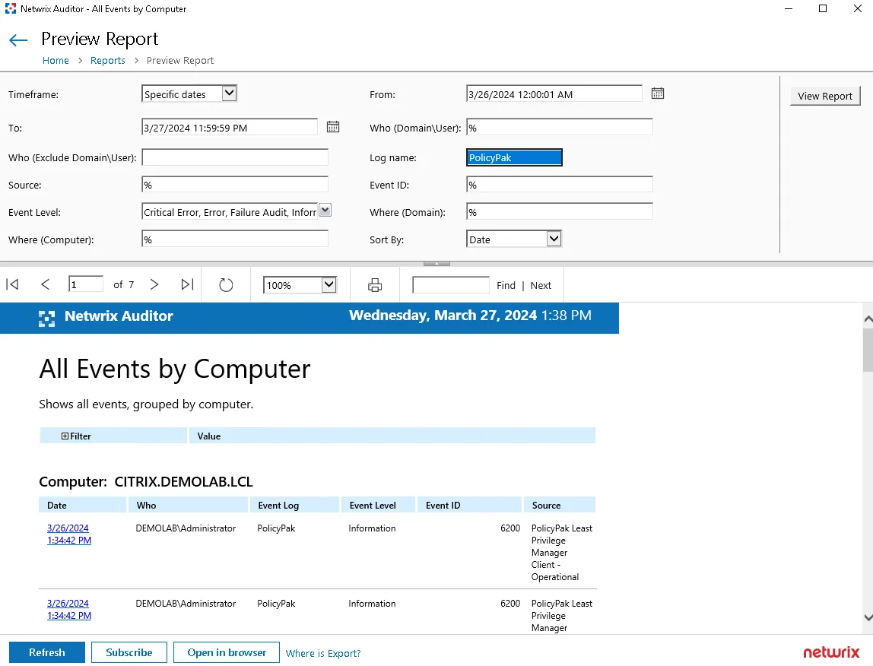Navigate to Reports in the breadcrumb
Image resolution: width=873 pixels, height=666 pixels.
click(107, 61)
